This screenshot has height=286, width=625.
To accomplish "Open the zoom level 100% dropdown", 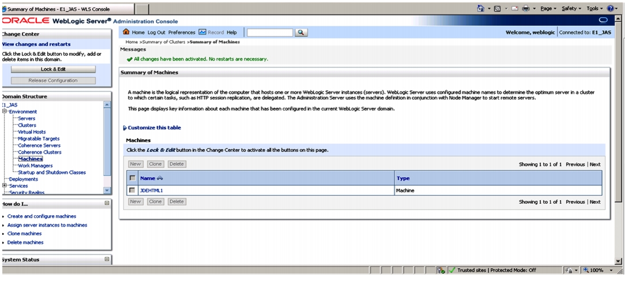I will point(611,270).
